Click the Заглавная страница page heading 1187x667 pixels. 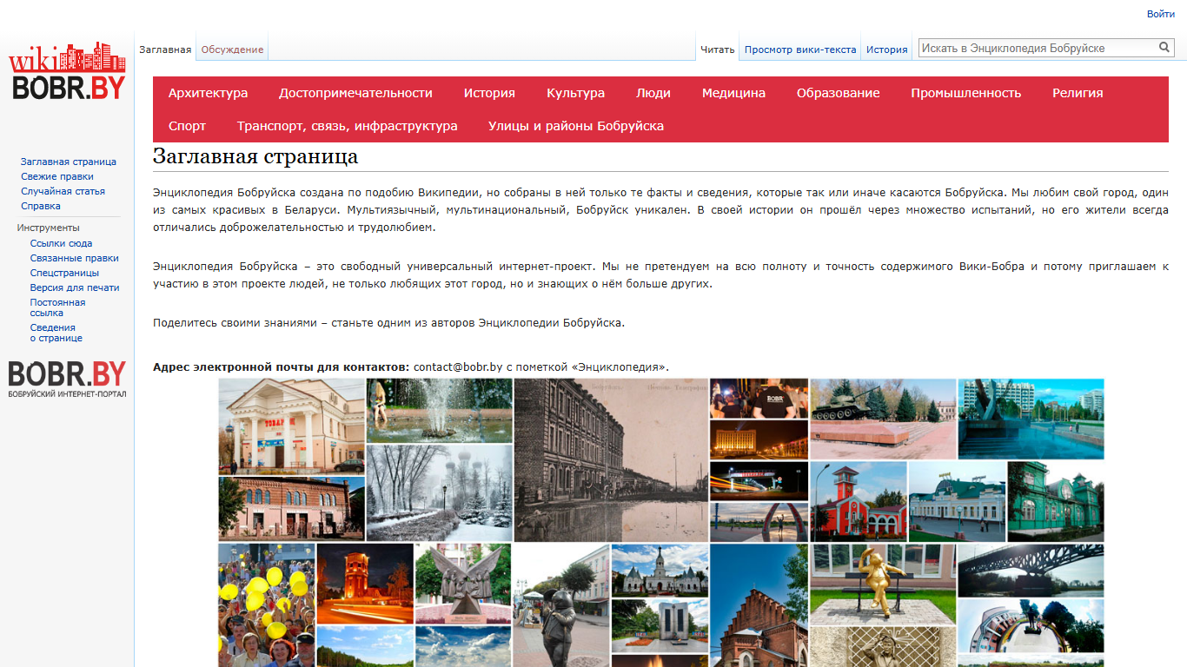coord(255,156)
